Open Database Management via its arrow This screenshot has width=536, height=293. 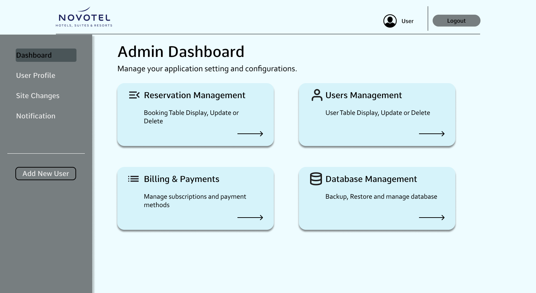pyautogui.click(x=432, y=218)
